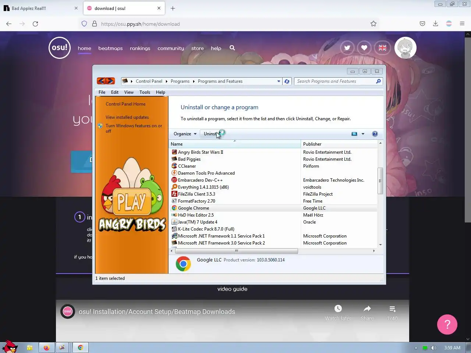This screenshot has width=471, height=353.
Task: Click the Firefox bookmark star icon
Action: (373, 24)
